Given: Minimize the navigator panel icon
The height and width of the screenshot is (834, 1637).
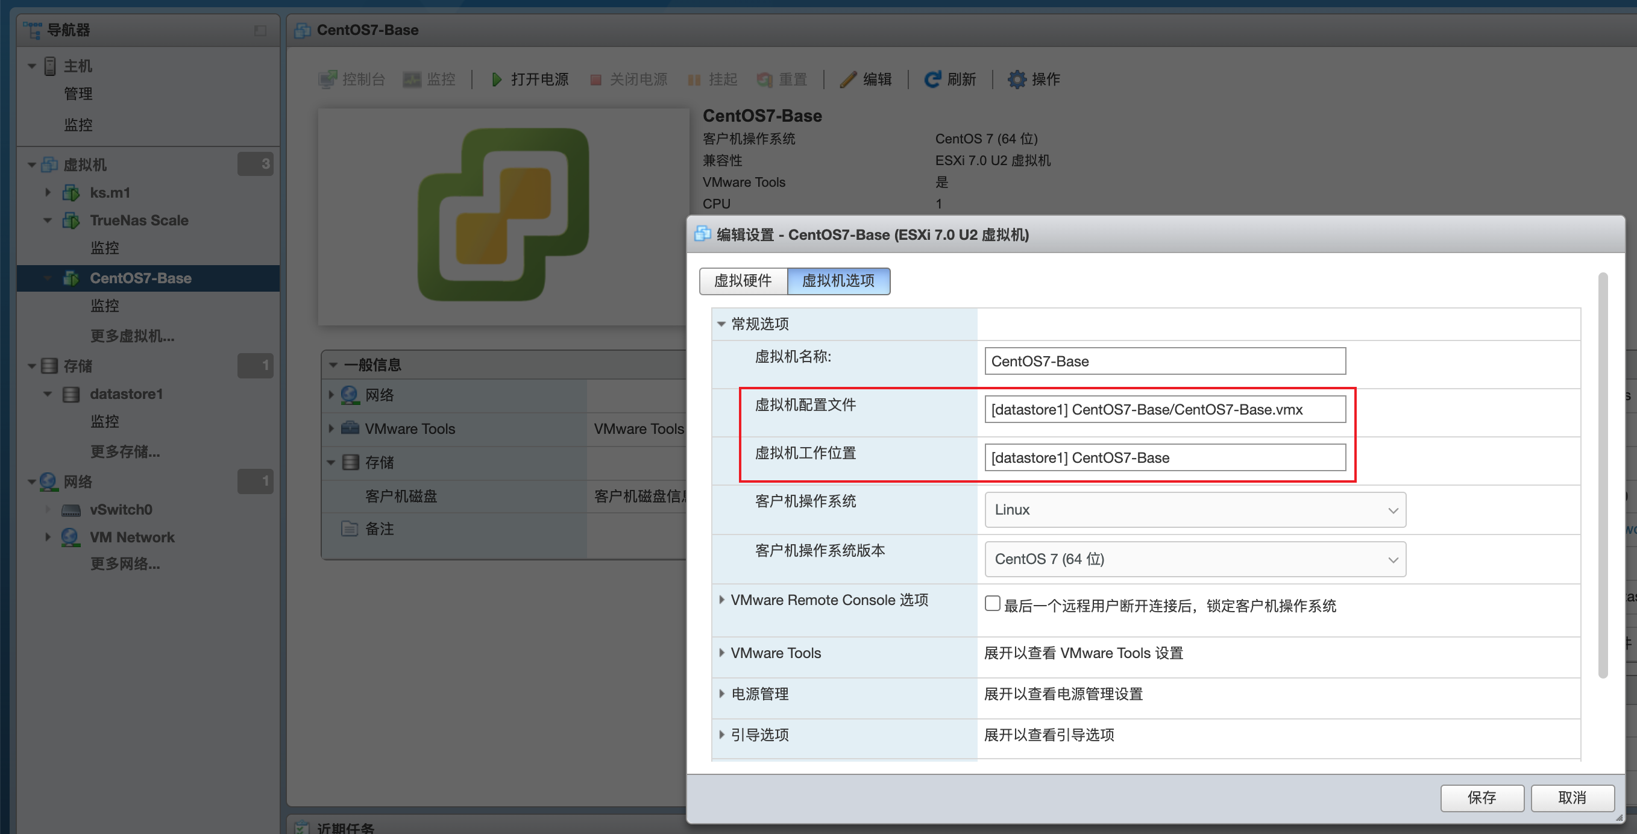Looking at the screenshot, I should tap(260, 31).
